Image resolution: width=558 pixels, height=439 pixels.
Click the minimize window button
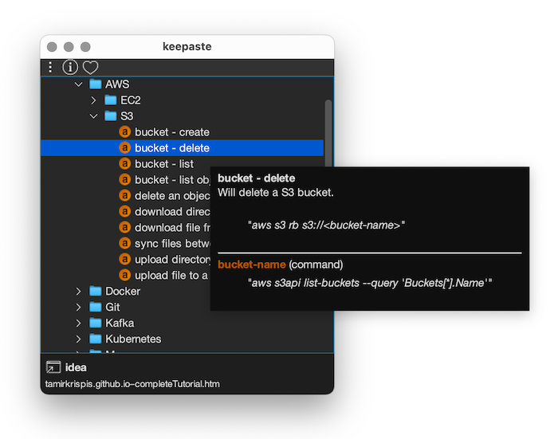(69, 46)
